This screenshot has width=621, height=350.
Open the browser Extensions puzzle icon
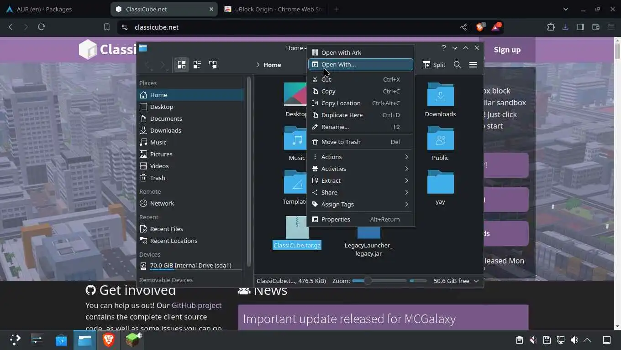tap(551, 27)
